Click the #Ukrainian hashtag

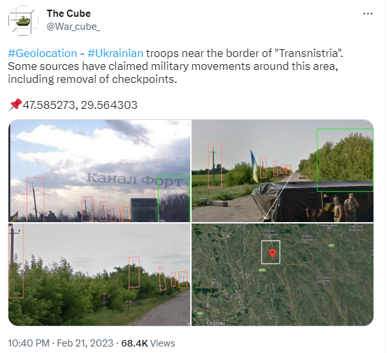[115, 53]
